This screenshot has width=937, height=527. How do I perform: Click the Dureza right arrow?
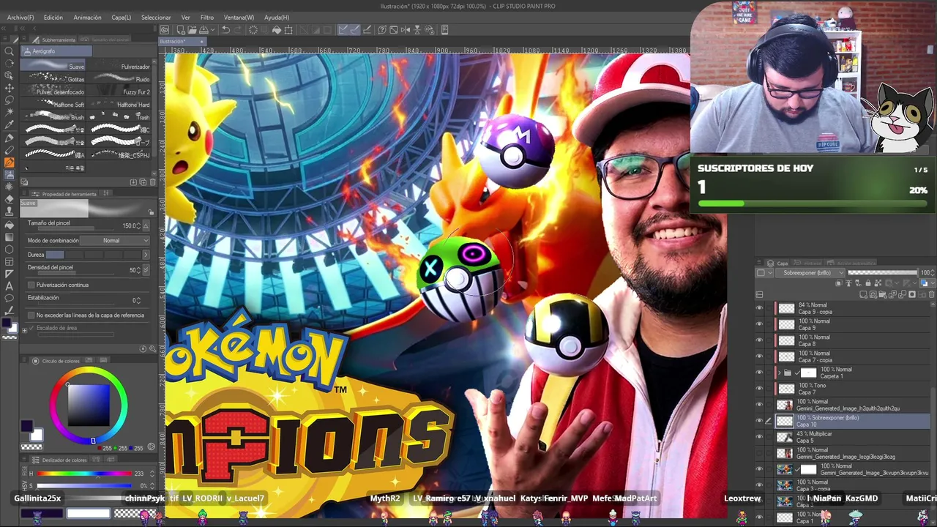tap(146, 255)
